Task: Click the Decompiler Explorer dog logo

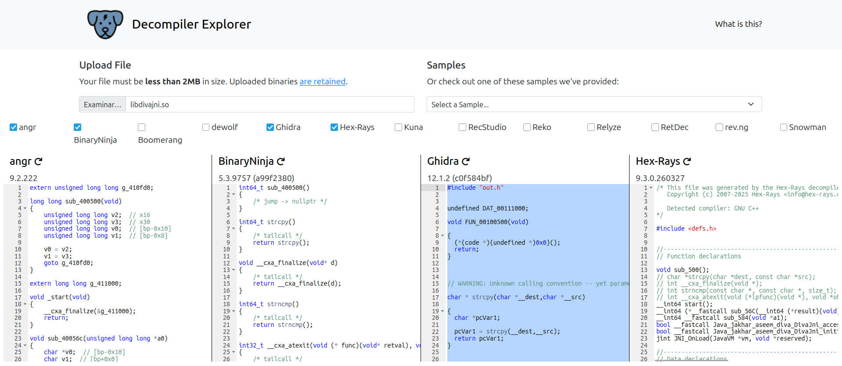Action: [105, 24]
